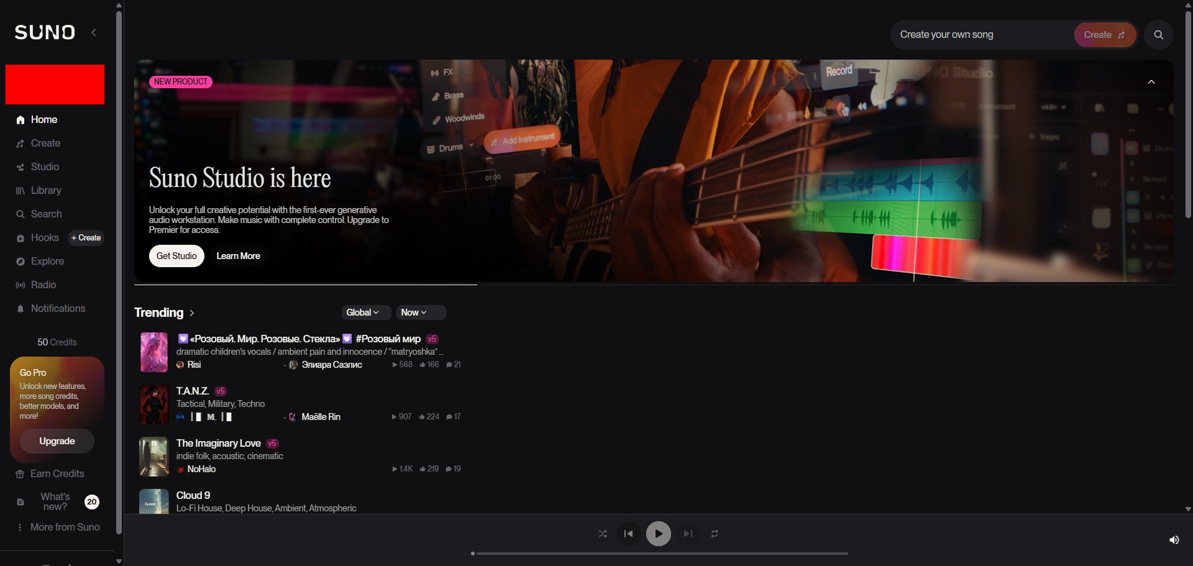
Task: Click the playback progress slider
Action: pos(659,553)
